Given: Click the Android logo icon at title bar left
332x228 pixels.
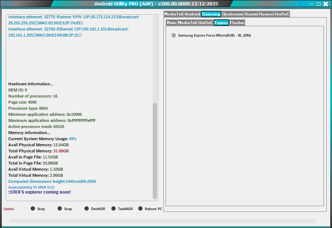Looking at the screenshot, I should (7, 4).
